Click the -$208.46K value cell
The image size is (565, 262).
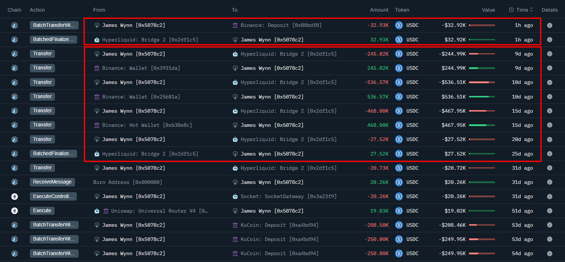pos(452,225)
